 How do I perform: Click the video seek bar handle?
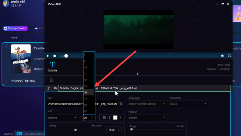[x=66, y=56]
